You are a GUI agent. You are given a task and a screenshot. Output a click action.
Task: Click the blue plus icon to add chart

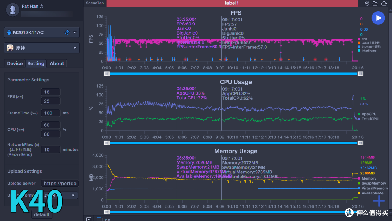(x=379, y=200)
